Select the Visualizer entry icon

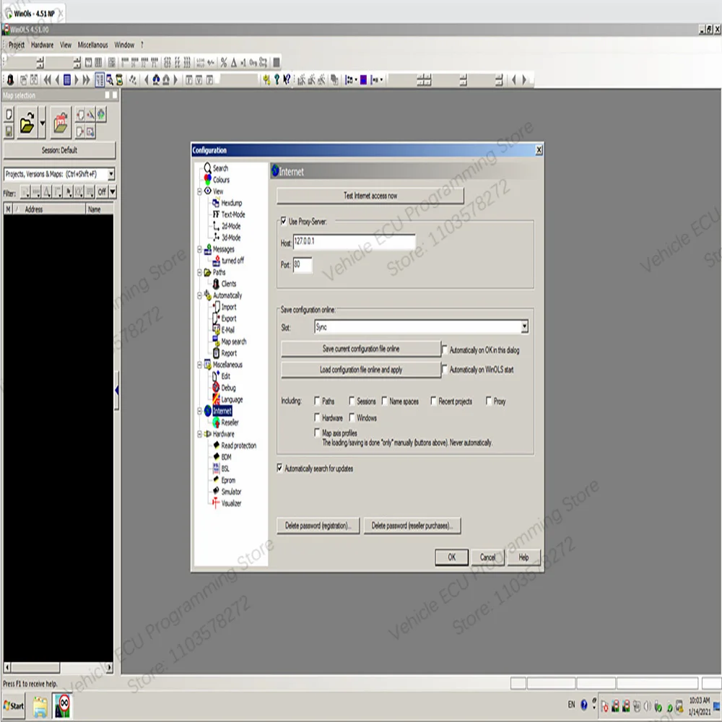tap(215, 503)
